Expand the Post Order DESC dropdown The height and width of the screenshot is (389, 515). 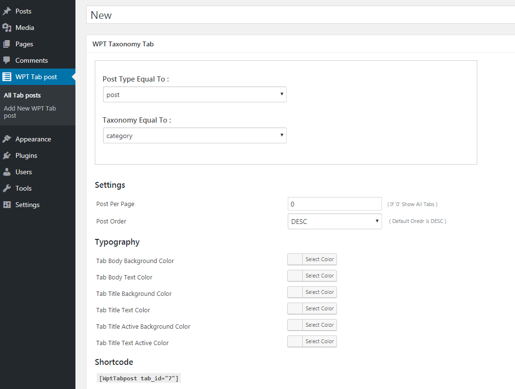coord(335,222)
